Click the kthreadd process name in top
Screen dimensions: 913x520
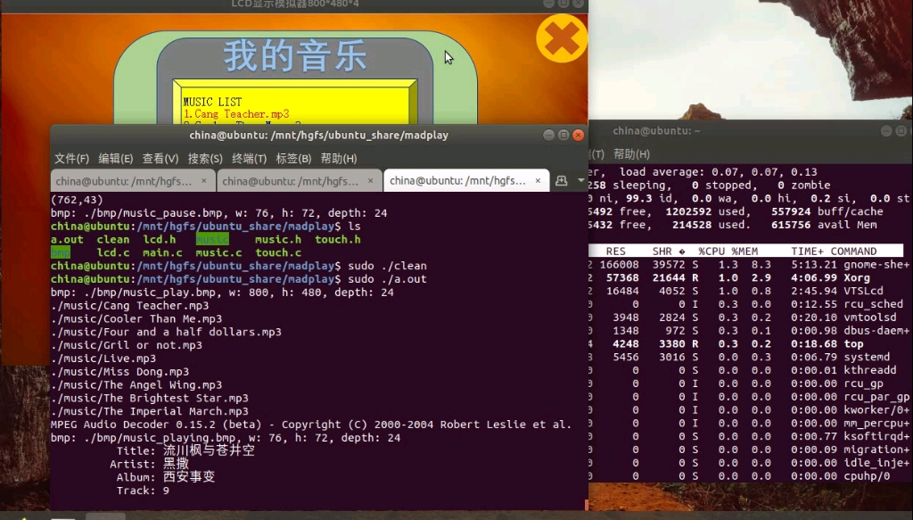(870, 370)
